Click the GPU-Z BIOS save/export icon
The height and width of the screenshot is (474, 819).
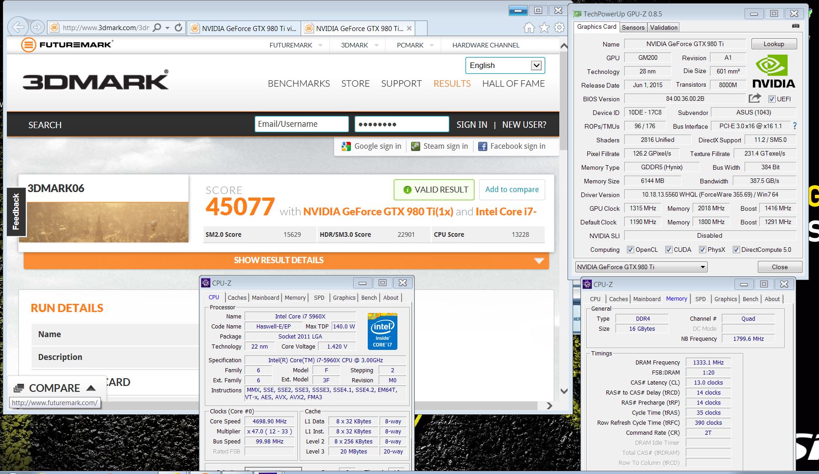pos(755,98)
